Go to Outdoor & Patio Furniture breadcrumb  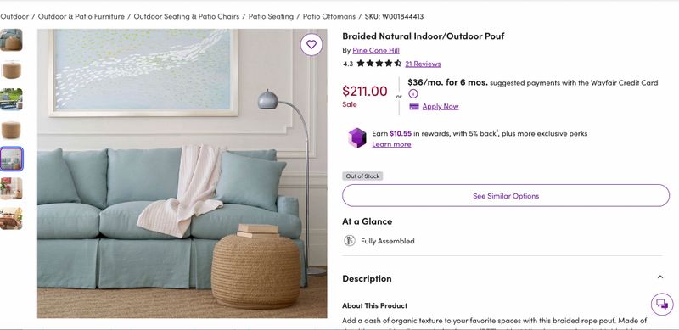[x=81, y=16]
